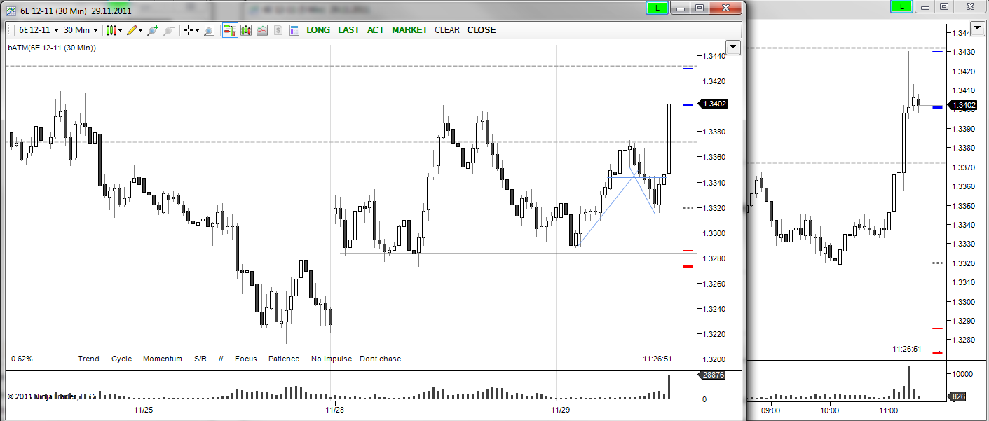
Task: Click the Dont chase status label
Action: [380, 359]
